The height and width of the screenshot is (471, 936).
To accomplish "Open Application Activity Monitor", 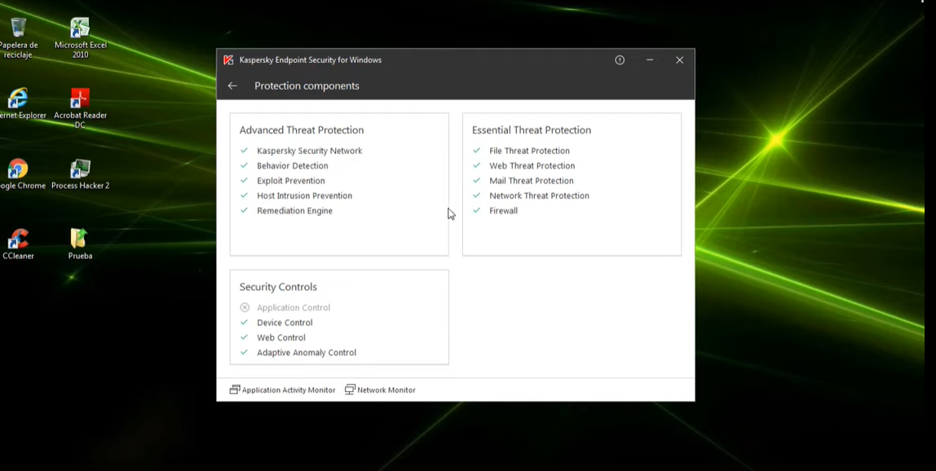I will [x=282, y=390].
